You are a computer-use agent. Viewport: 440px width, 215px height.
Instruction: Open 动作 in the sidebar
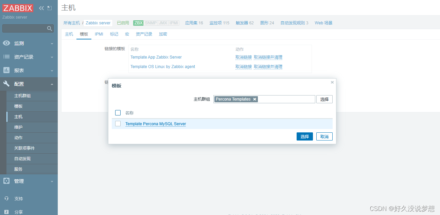tap(18, 138)
